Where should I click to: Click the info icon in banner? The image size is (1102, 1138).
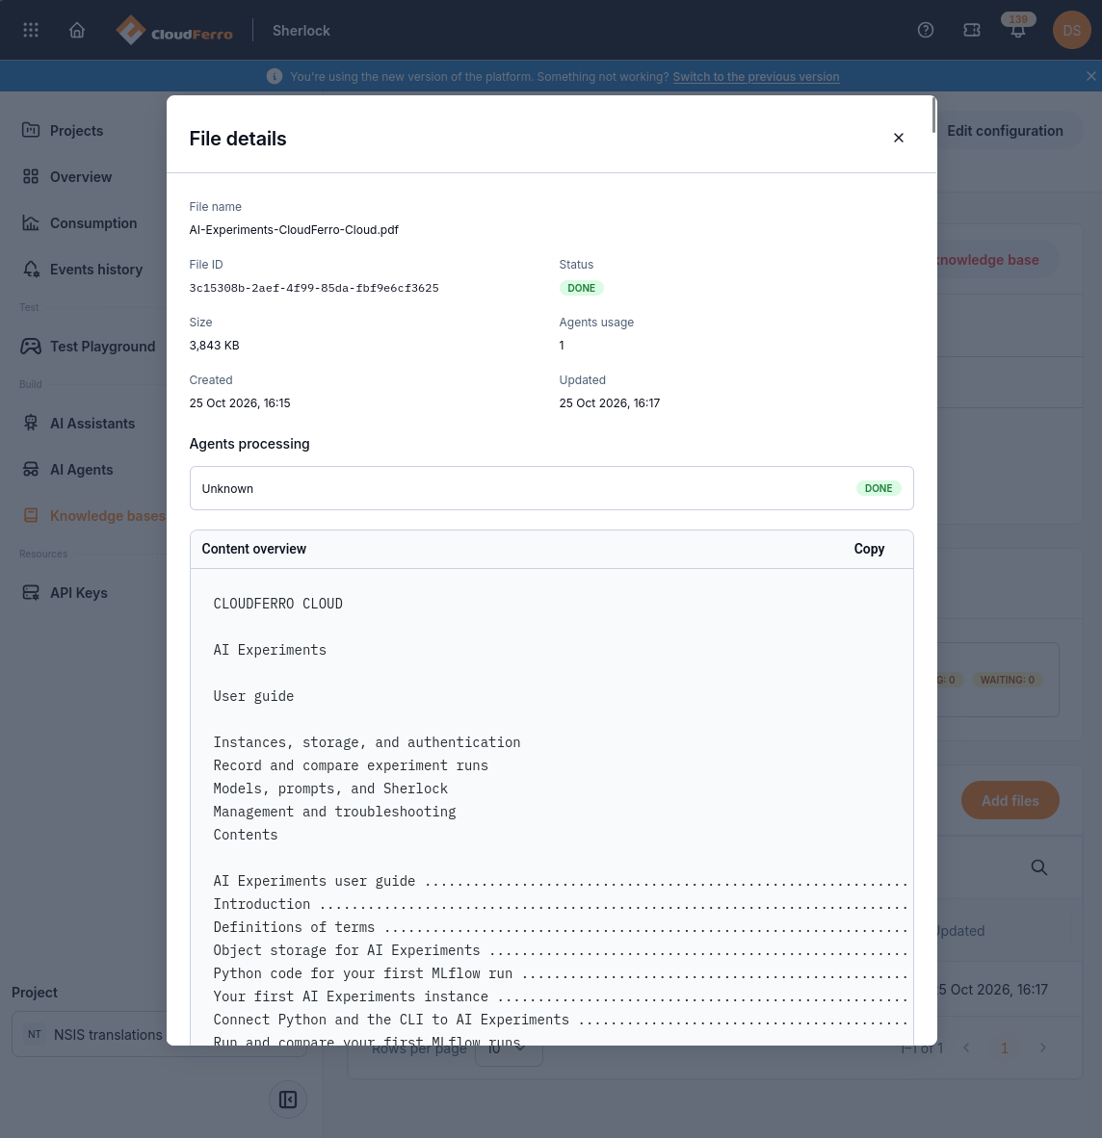(x=275, y=76)
